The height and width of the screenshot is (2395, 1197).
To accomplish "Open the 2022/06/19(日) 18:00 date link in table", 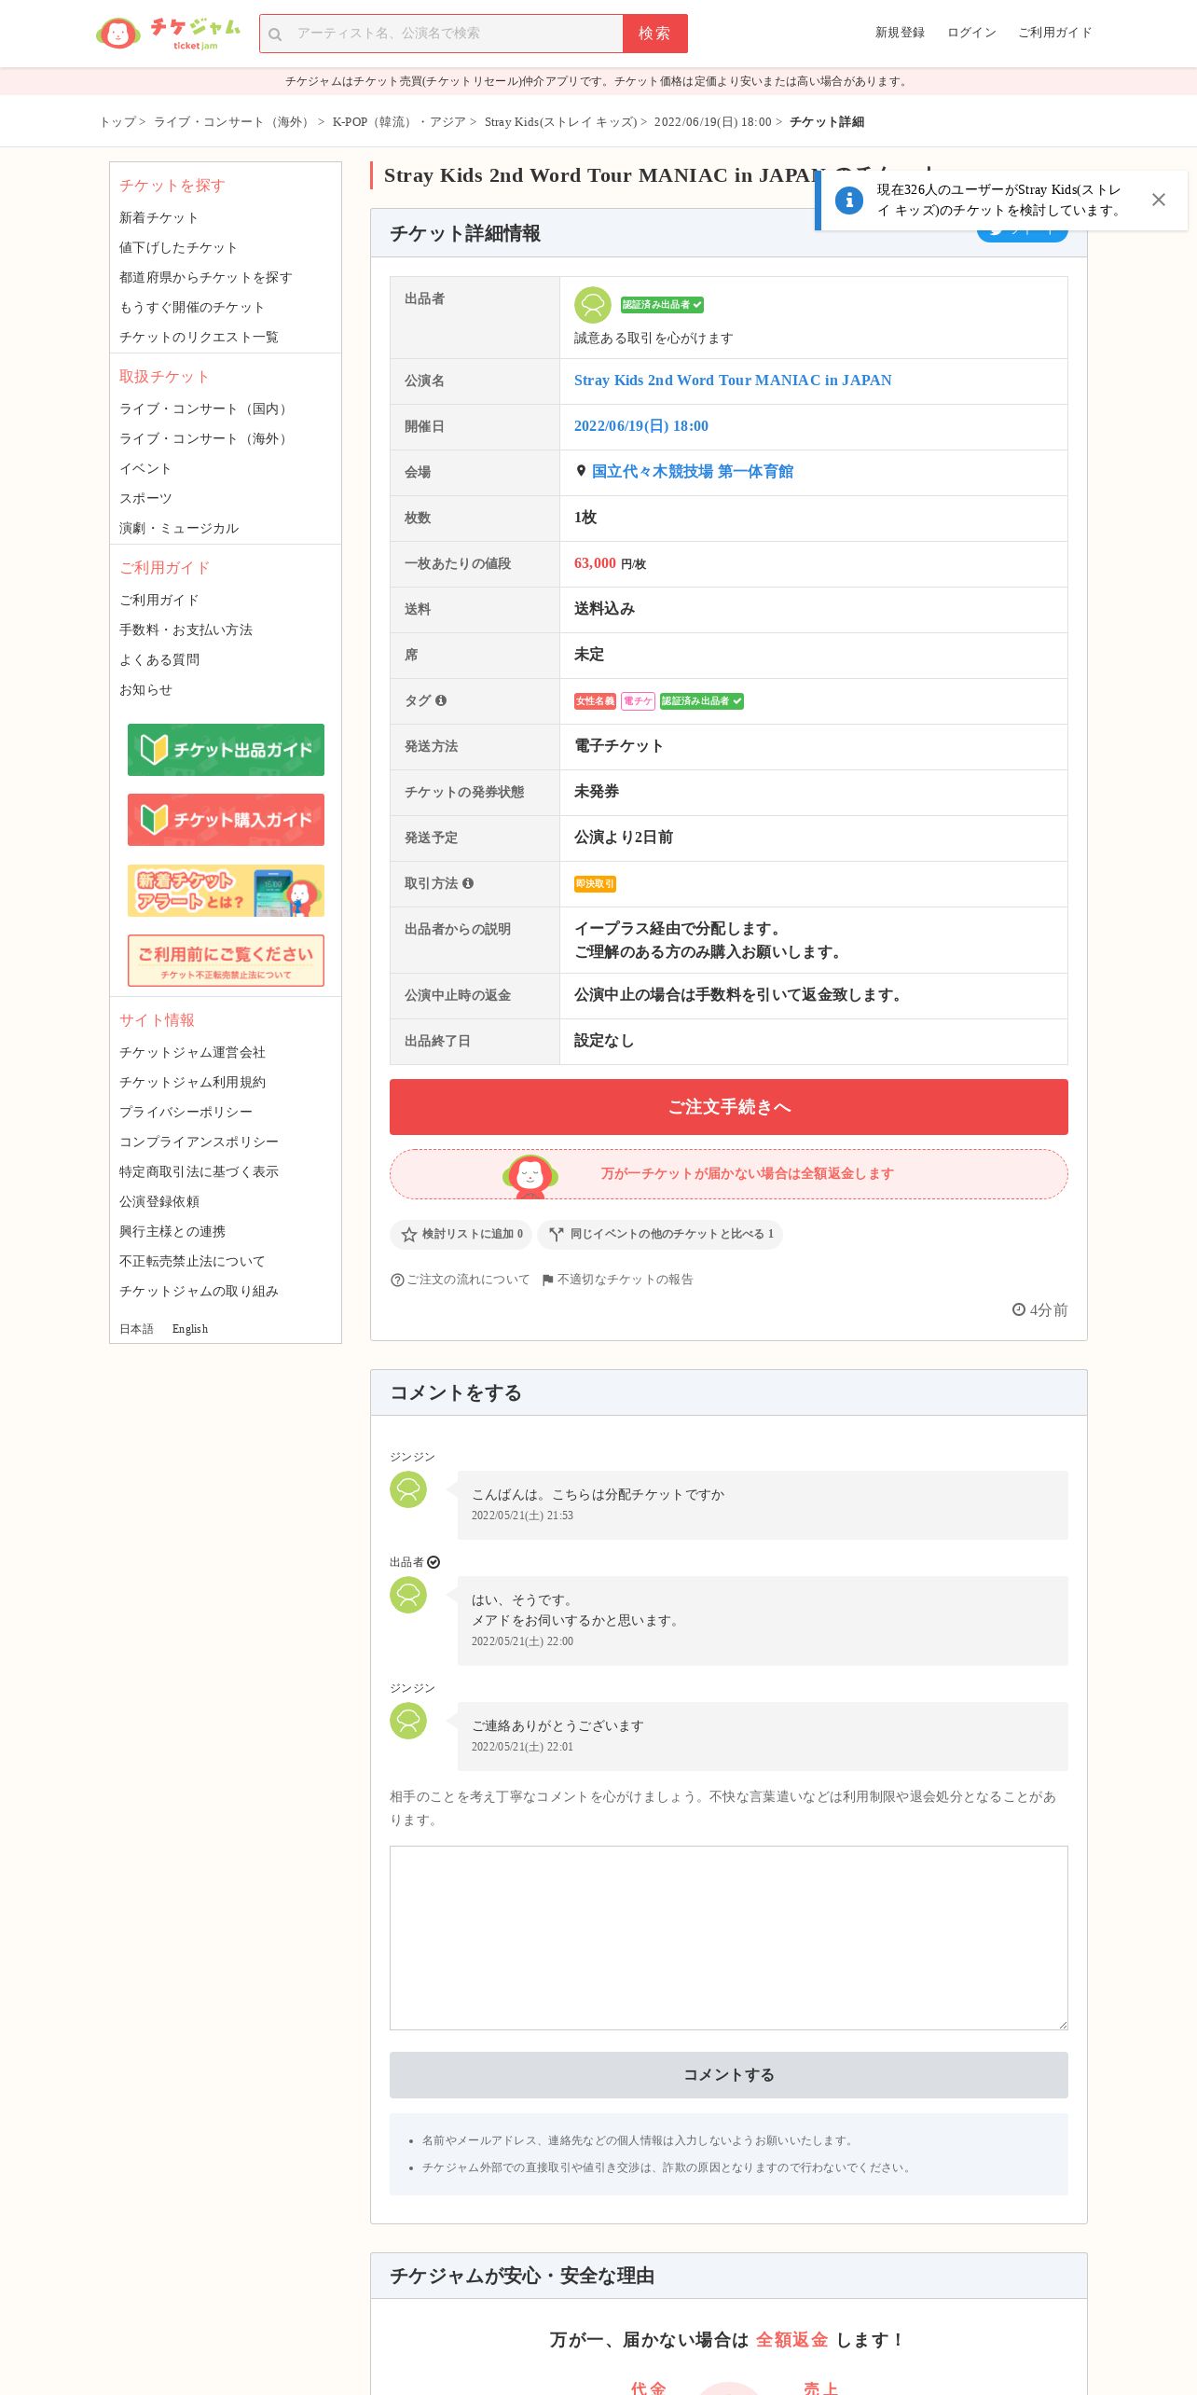I will coord(641,426).
